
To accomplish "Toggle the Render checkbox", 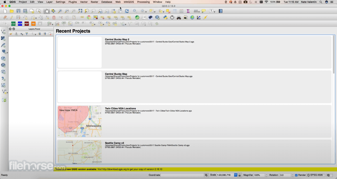I will 296,175.
